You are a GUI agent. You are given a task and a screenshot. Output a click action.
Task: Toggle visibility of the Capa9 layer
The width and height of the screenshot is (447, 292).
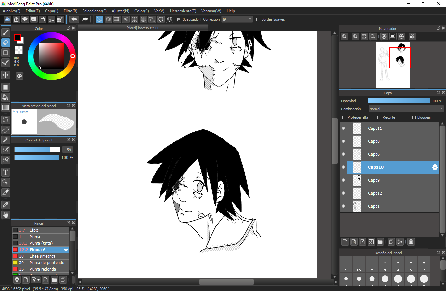tap(343, 180)
